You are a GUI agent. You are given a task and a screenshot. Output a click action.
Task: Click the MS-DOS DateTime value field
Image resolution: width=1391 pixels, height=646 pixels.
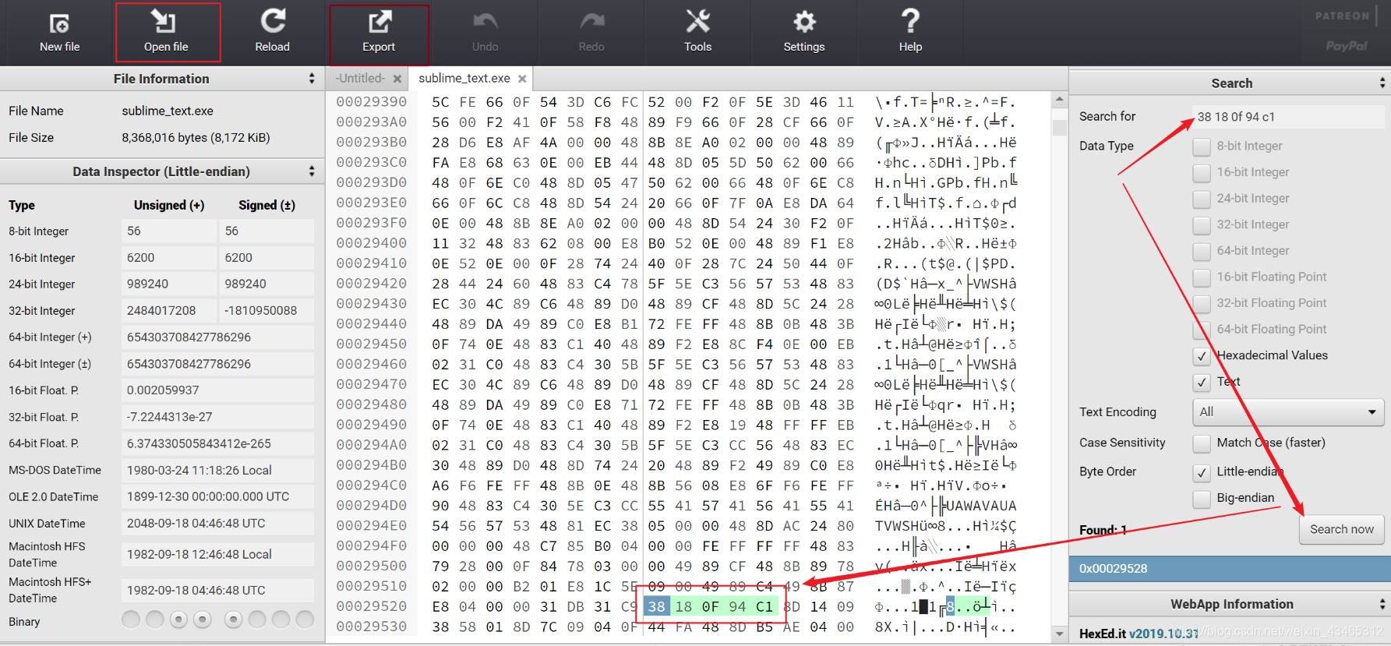pyautogui.click(x=217, y=471)
